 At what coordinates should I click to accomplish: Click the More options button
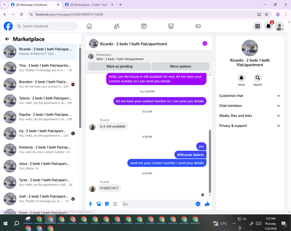[x=180, y=66]
